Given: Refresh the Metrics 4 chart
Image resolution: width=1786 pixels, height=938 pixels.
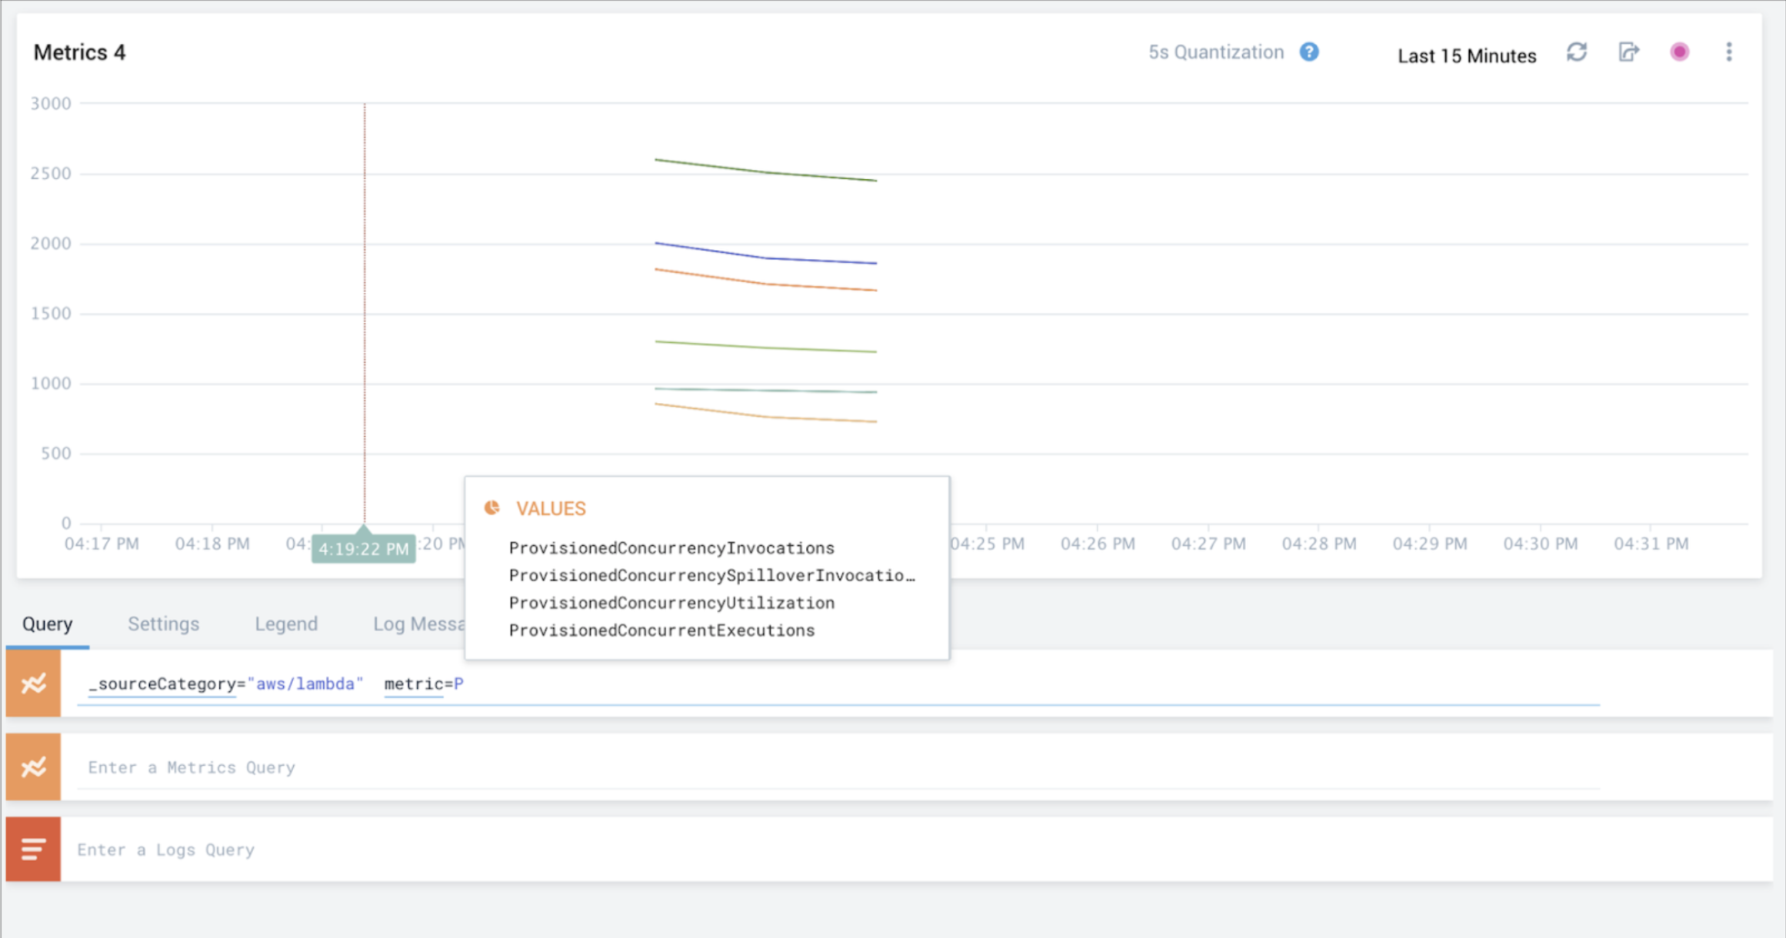Looking at the screenshot, I should (1577, 52).
